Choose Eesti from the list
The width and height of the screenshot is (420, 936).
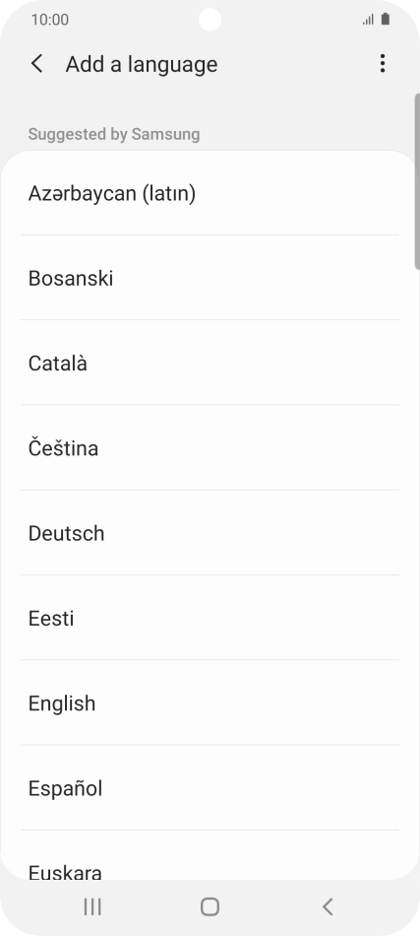(210, 618)
